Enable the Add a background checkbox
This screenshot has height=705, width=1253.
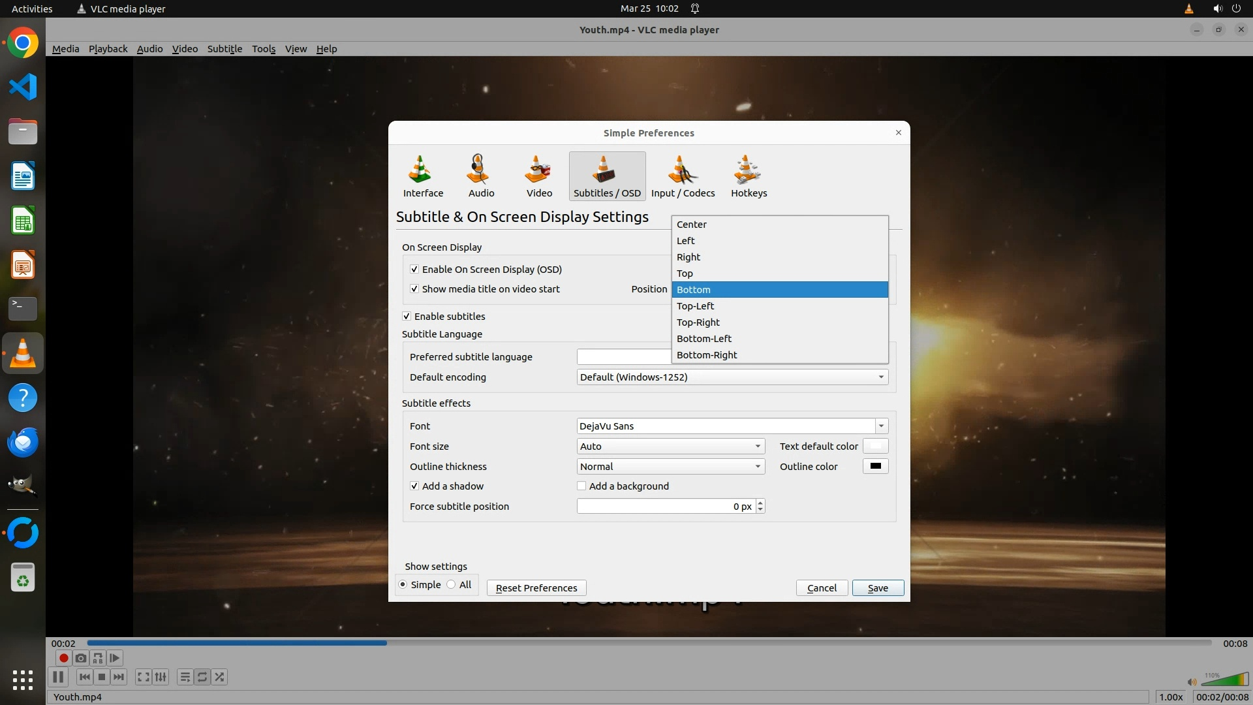pyautogui.click(x=581, y=486)
